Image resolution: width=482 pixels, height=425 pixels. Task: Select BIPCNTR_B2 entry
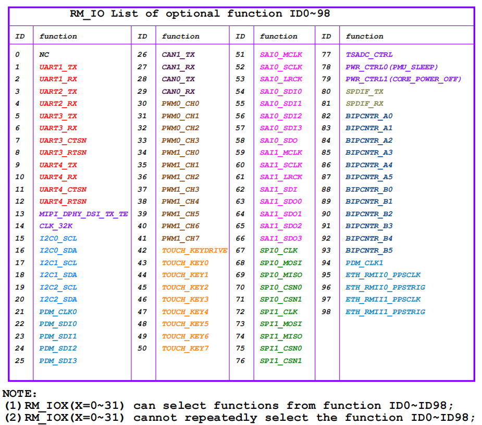click(x=369, y=214)
